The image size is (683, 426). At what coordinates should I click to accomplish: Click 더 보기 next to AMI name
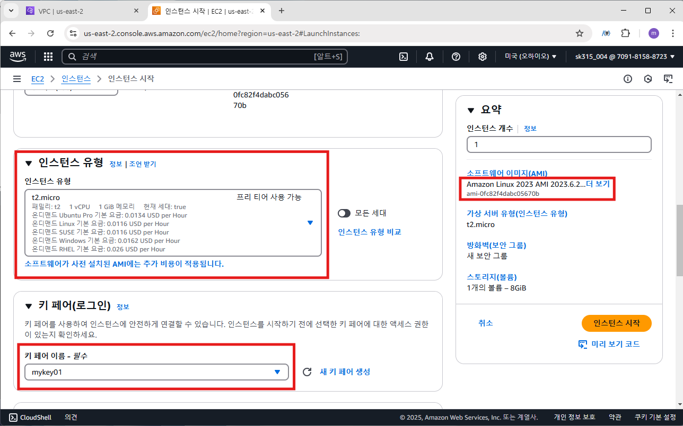[598, 184]
